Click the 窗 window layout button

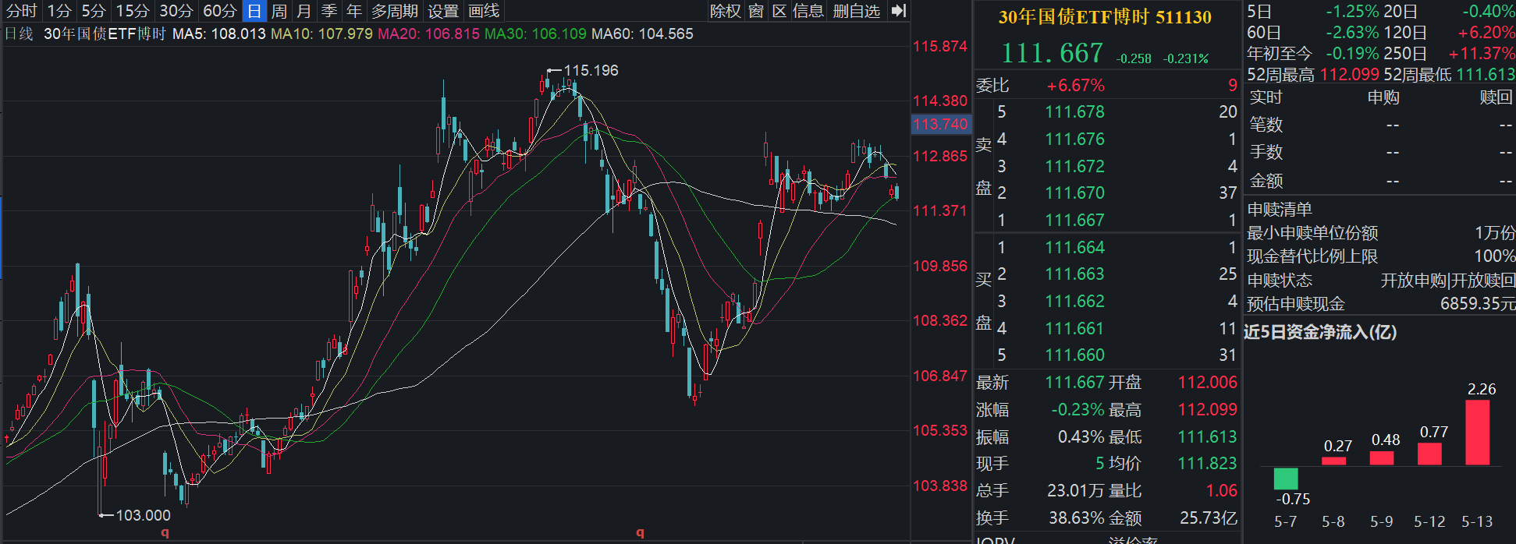(756, 11)
